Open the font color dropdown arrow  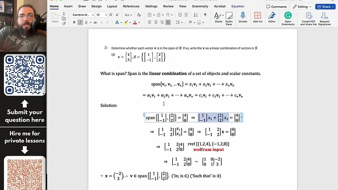click(139, 22)
